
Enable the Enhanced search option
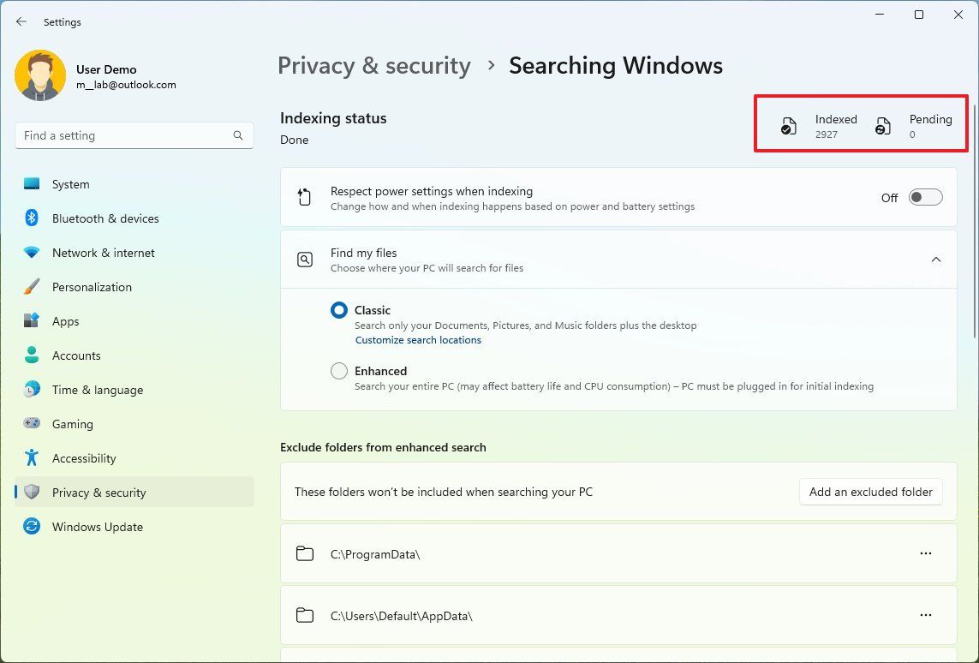(338, 370)
